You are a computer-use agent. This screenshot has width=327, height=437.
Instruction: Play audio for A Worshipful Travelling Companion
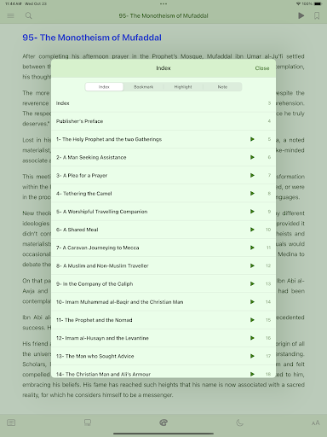[x=252, y=212]
